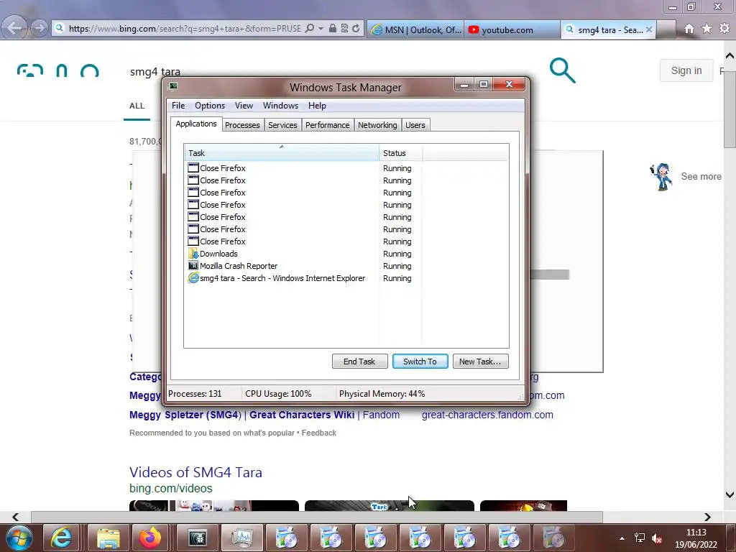Open great-characters.fandom.com link
Image resolution: width=736 pixels, height=552 pixels.
pyautogui.click(x=487, y=415)
